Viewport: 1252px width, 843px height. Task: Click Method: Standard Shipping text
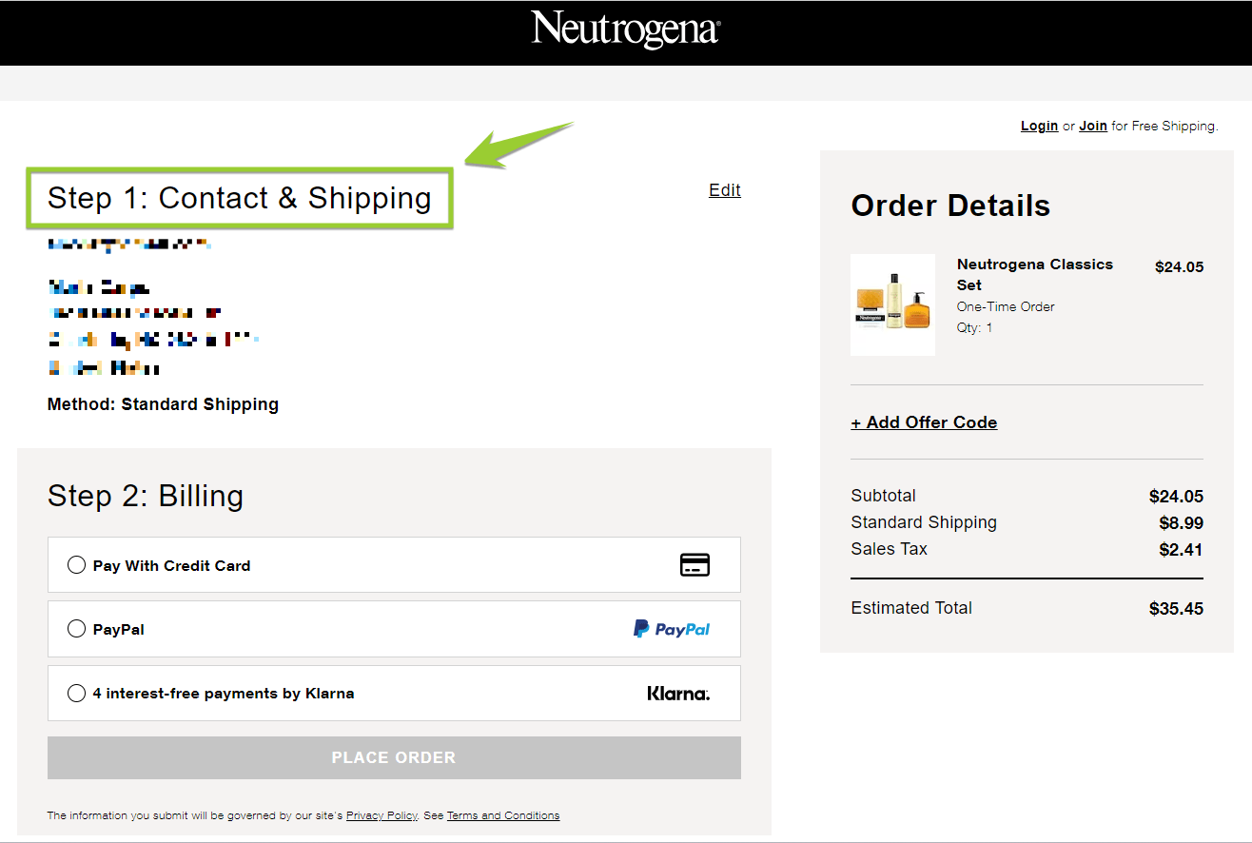(163, 403)
